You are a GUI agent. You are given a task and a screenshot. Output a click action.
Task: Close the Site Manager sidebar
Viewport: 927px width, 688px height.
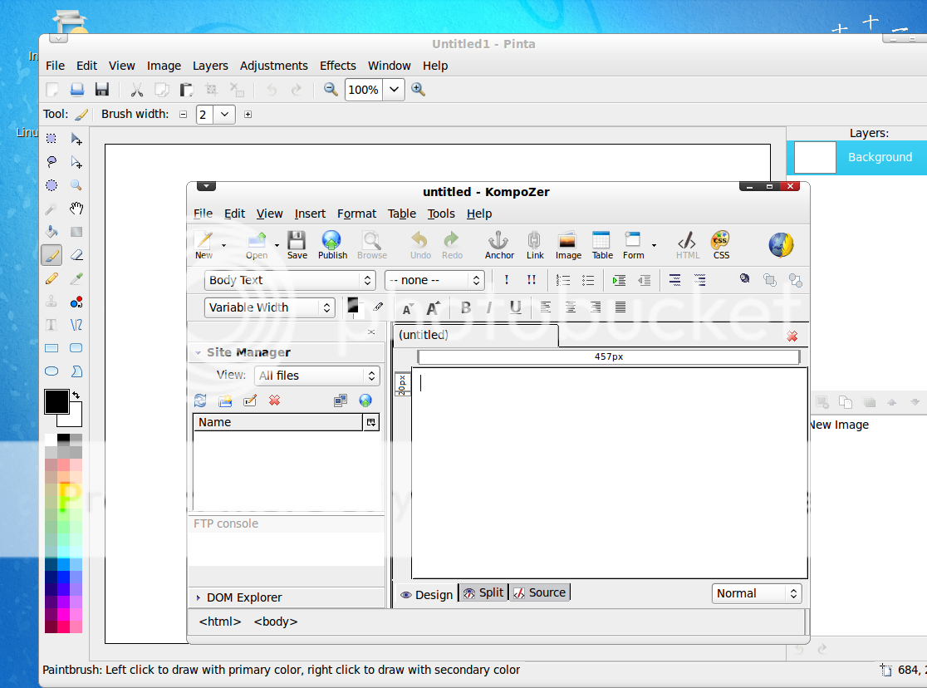point(371,332)
